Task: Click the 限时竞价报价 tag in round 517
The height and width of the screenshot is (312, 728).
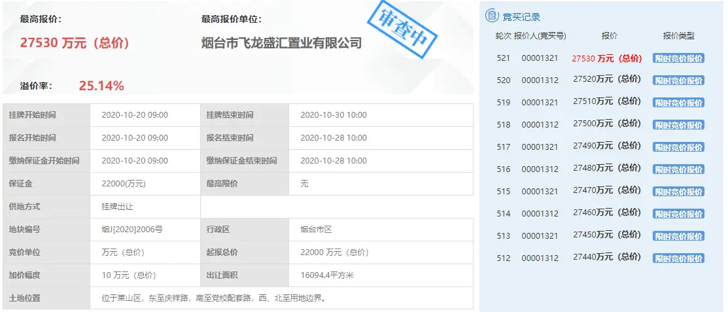Action: coord(679,148)
